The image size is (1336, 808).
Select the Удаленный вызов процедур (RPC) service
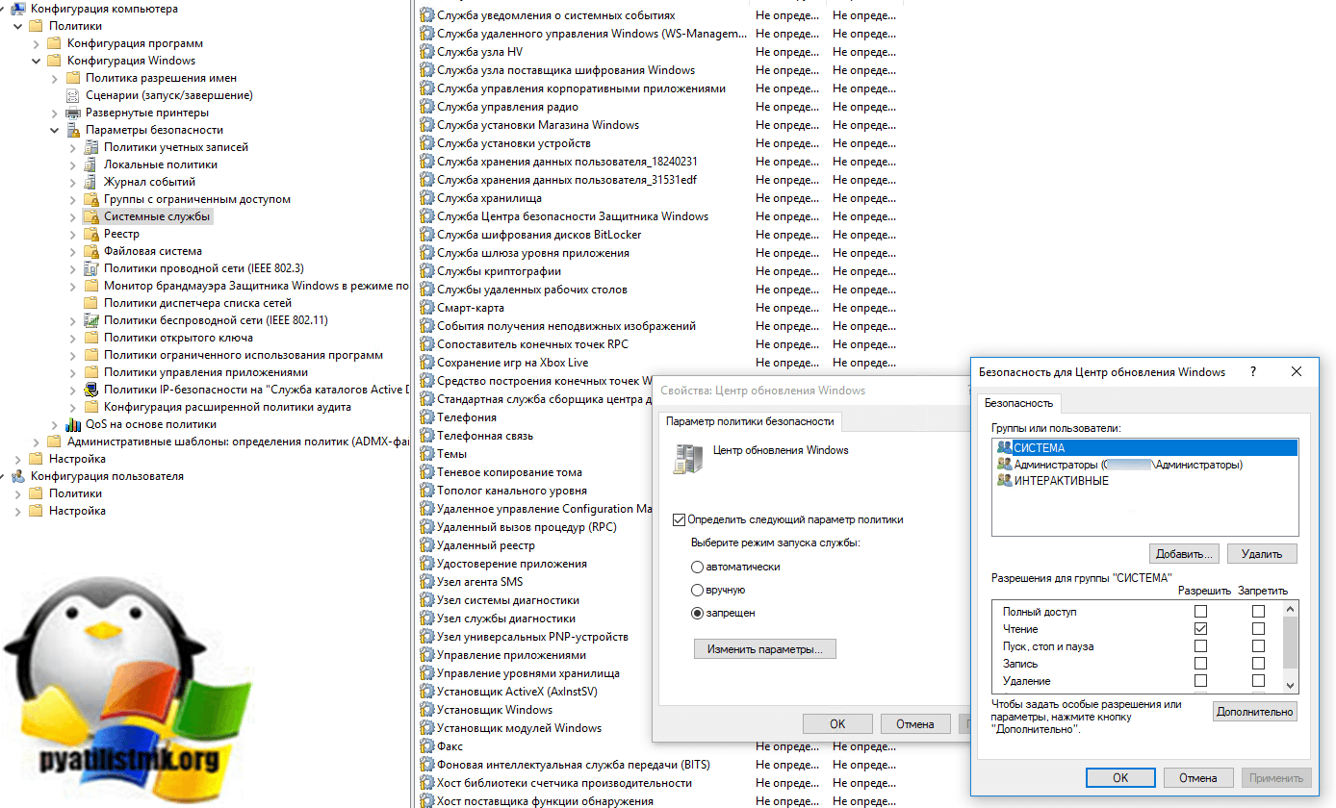pyautogui.click(x=527, y=527)
